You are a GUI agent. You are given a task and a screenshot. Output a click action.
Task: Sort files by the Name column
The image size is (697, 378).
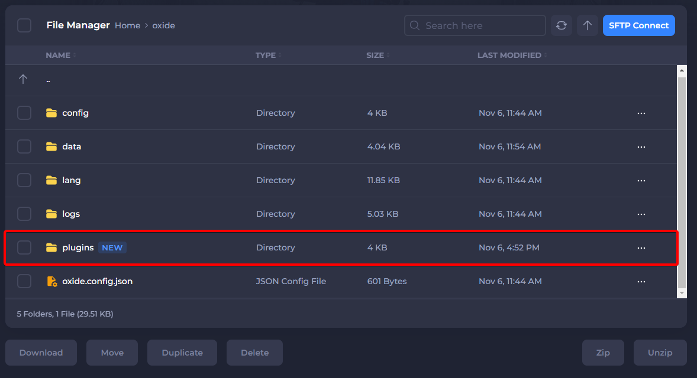pyautogui.click(x=58, y=55)
